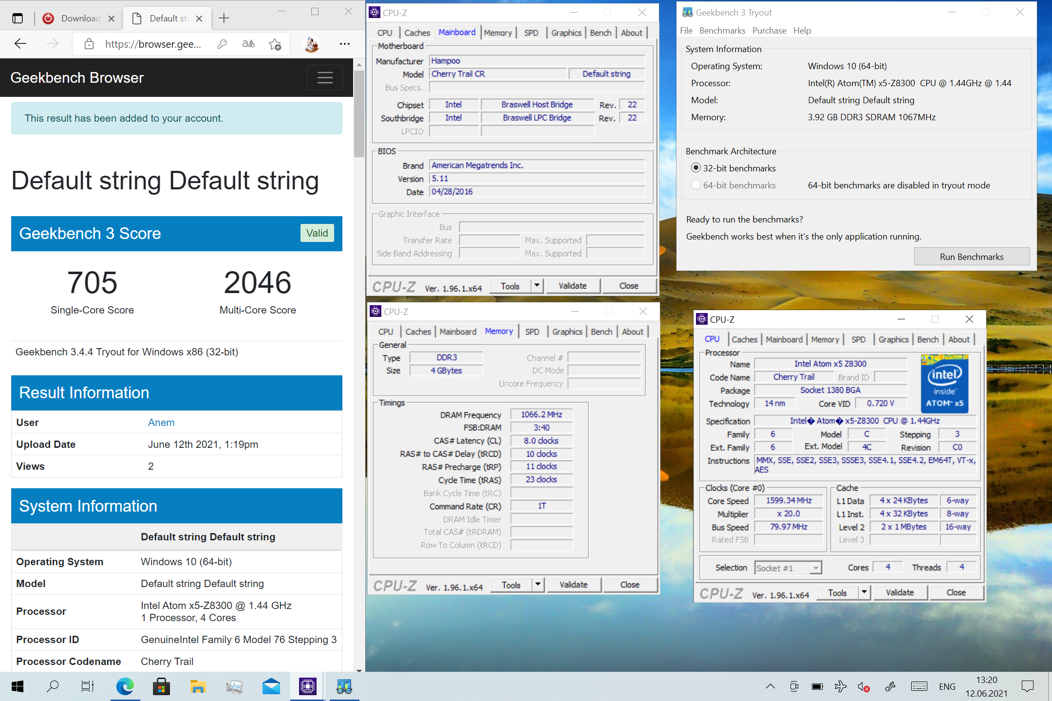This screenshot has height=701, width=1052.
Task: Switch to Geekbench taskbar icon
Action: click(344, 686)
